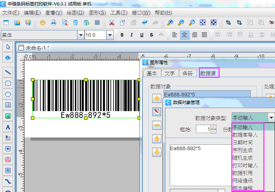Viewport: 275px width, 192px height.
Task: Open the 文件(F) menu
Action: [11, 13]
